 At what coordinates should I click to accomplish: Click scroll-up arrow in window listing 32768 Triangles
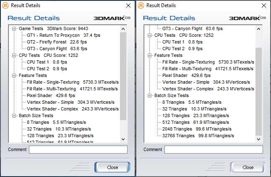coord(258,29)
